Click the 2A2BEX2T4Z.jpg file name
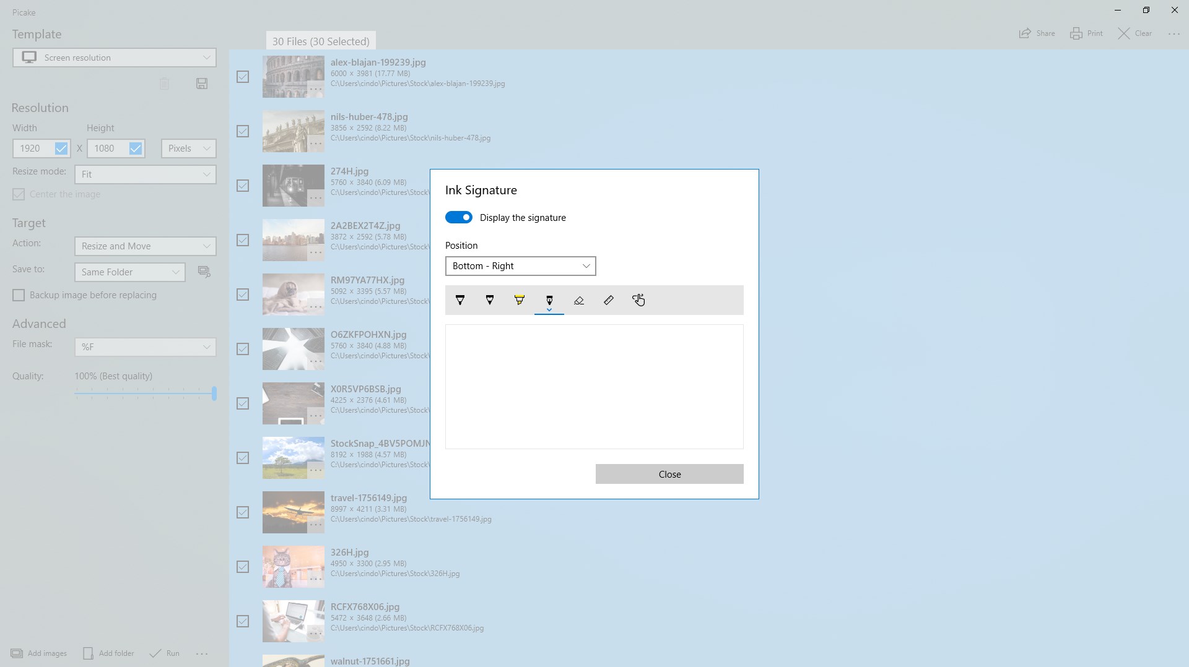Viewport: 1189px width, 667px height. (x=365, y=225)
